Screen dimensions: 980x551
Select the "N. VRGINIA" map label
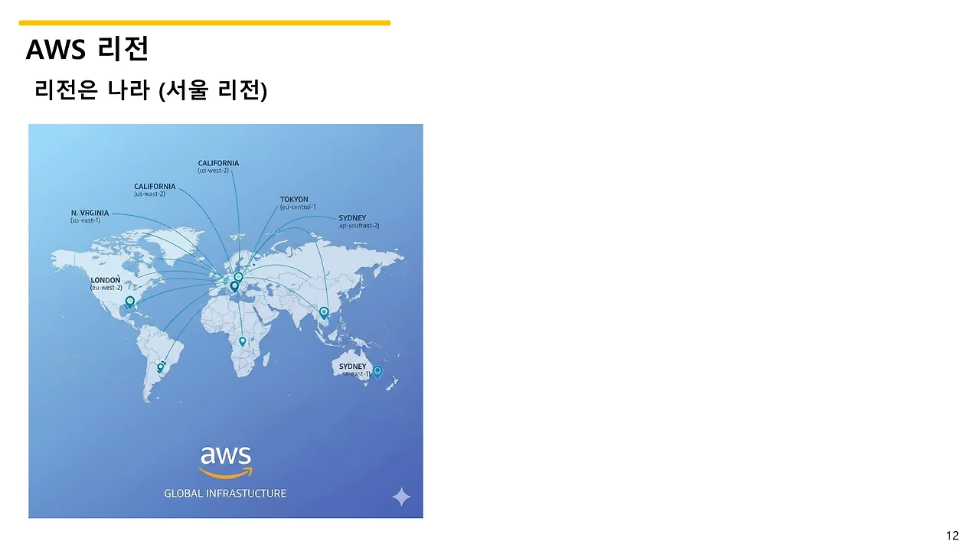click(x=90, y=213)
